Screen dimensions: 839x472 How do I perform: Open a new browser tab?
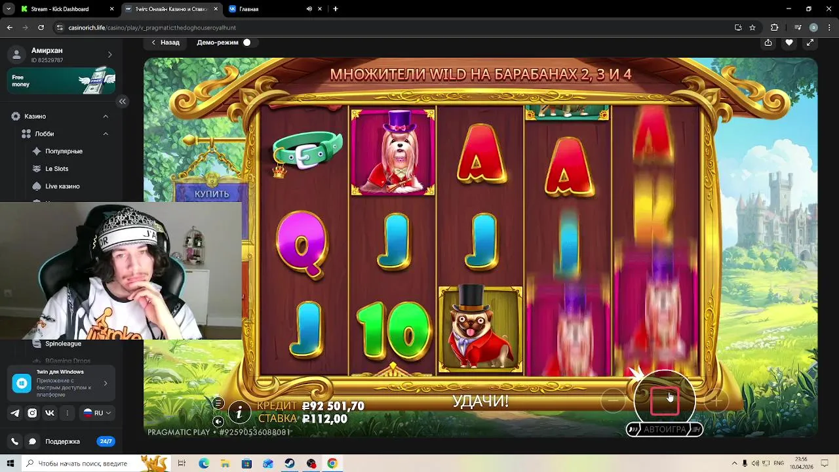(336, 9)
